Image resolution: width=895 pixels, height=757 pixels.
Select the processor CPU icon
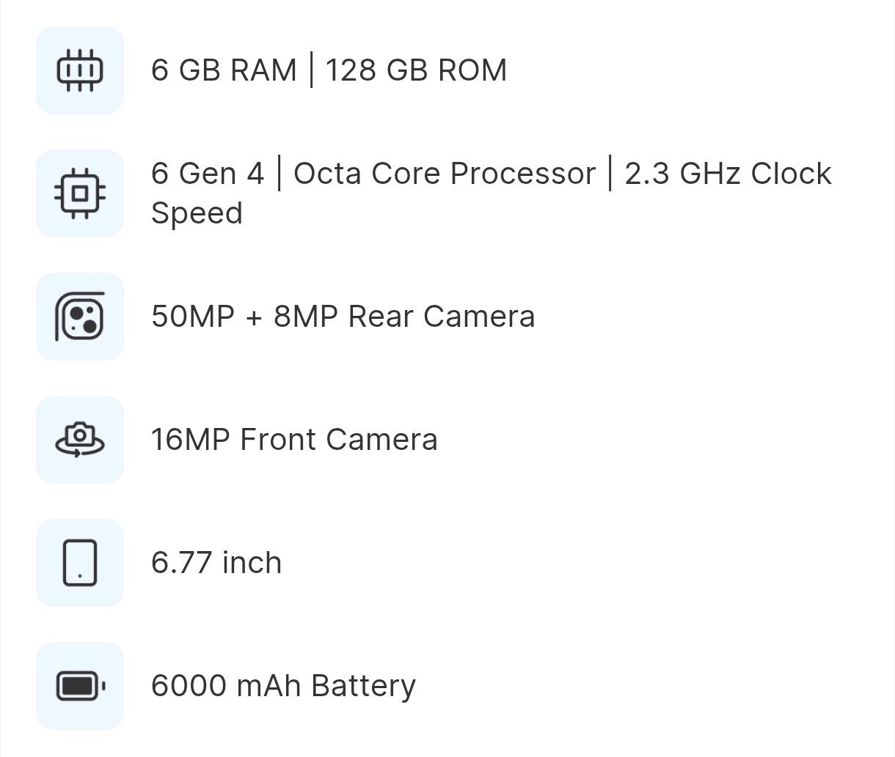pos(80,193)
